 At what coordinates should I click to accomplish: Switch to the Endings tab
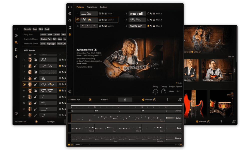[x=104, y=7]
